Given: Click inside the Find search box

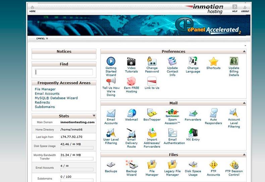Looking at the screenshot, I should click(x=64, y=72).
